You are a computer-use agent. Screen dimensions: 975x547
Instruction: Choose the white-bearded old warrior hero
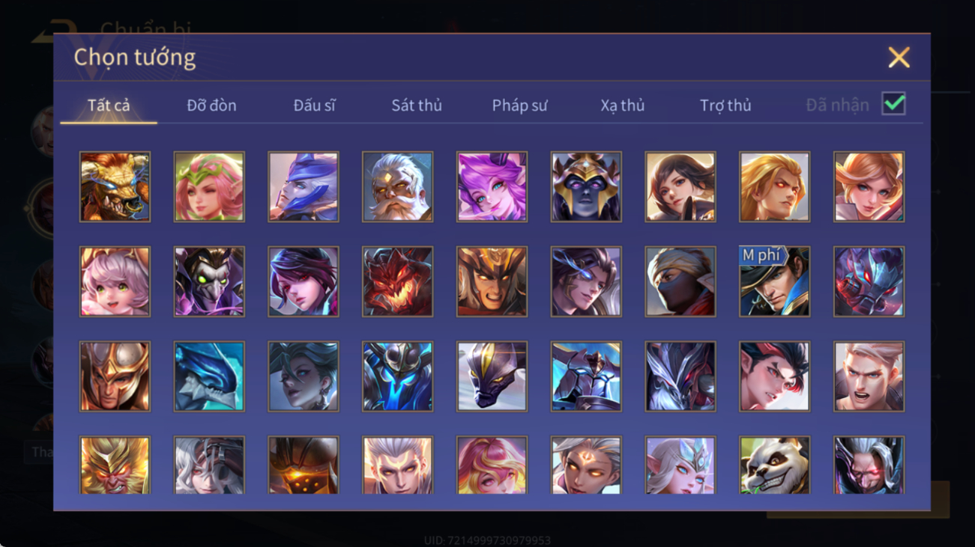pyautogui.click(x=397, y=186)
